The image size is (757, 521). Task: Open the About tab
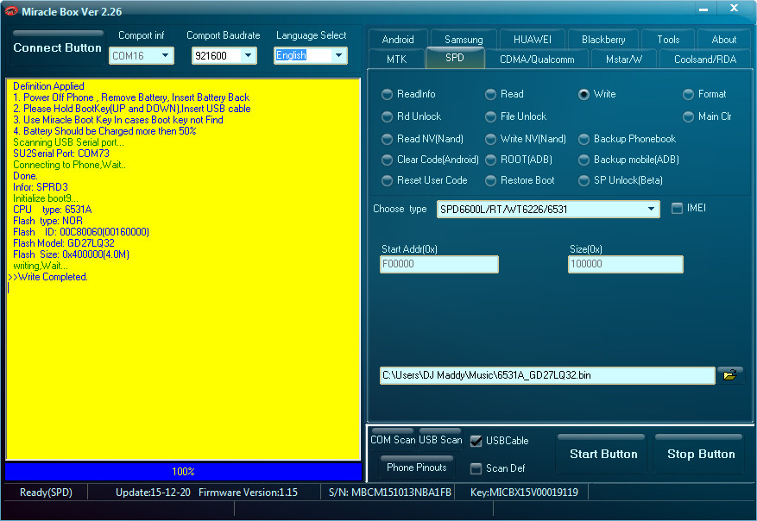723,40
